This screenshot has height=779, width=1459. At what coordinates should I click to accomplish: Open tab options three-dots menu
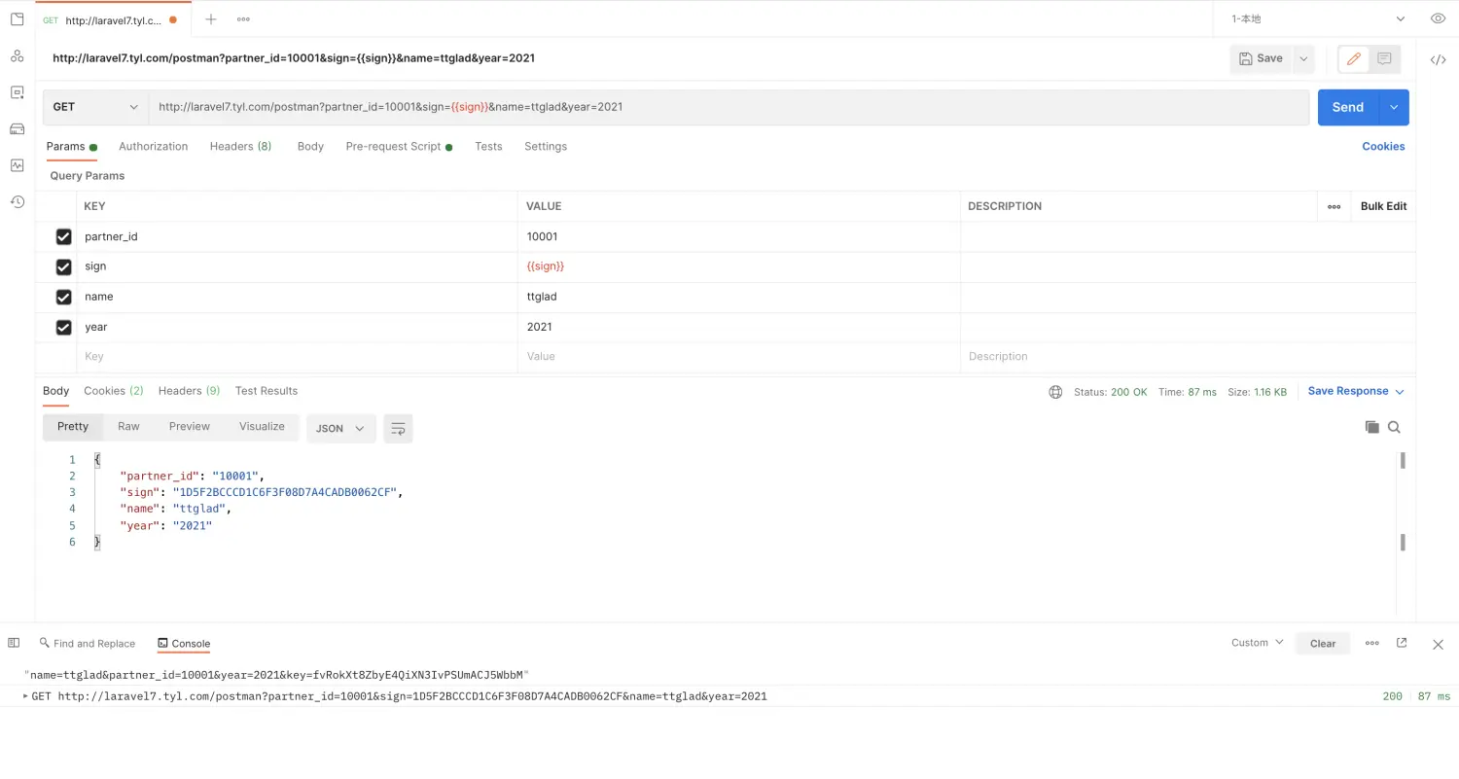pyautogui.click(x=243, y=19)
